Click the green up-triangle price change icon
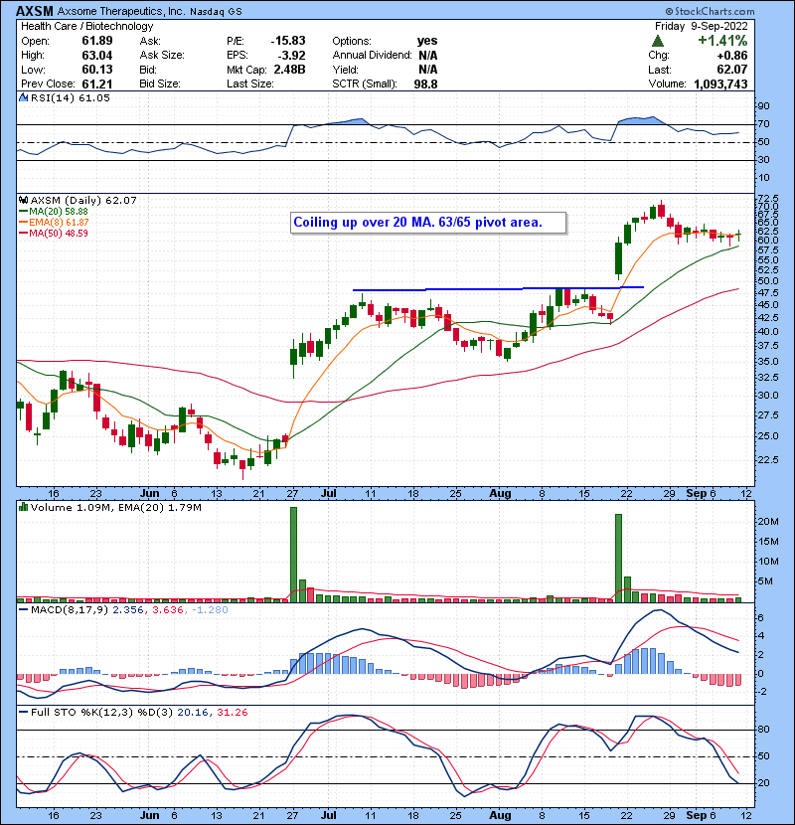Screen dimensions: 795x825 pos(657,41)
